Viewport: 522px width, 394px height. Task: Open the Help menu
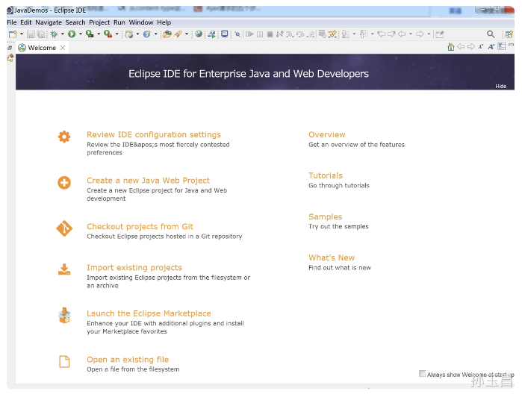click(x=164, y=22)
